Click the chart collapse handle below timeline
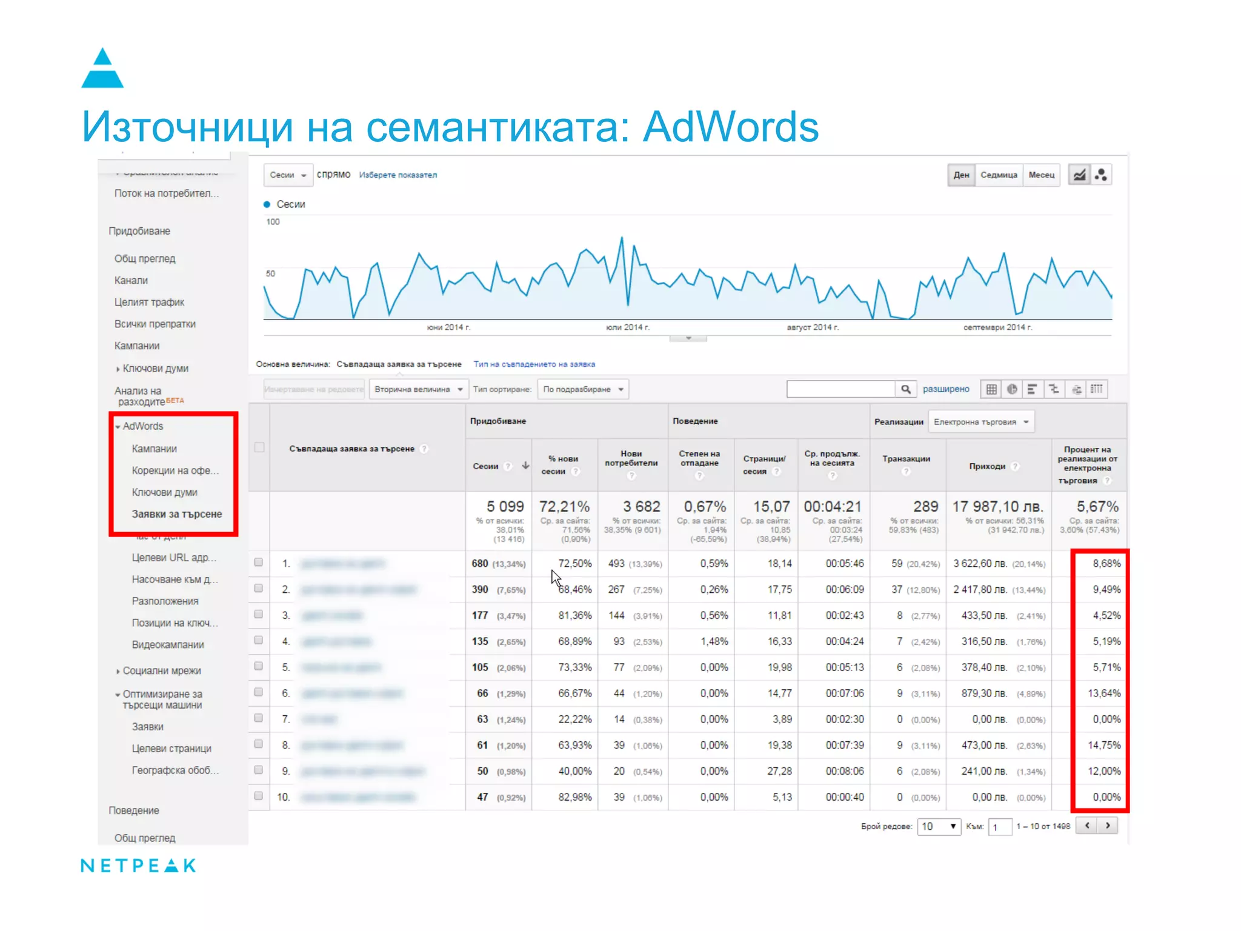The height and width of the screenshot is (931, 1241). pos(688,338)
